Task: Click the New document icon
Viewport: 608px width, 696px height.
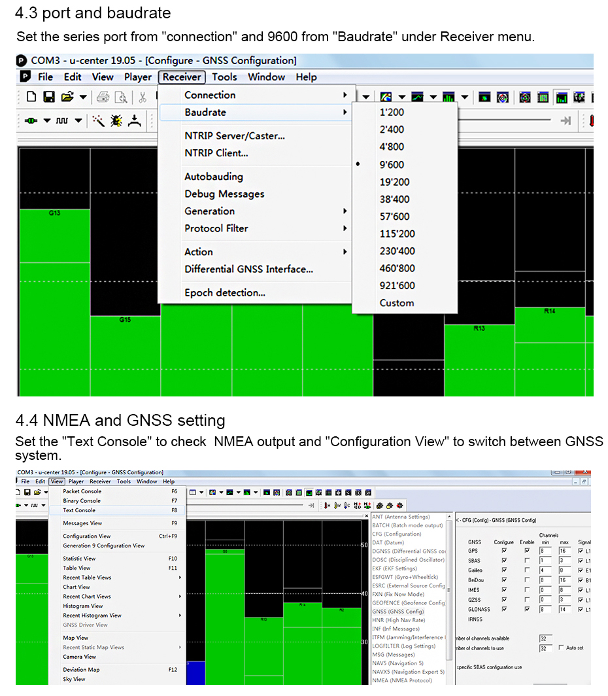Action: click(x=31, y=97)
